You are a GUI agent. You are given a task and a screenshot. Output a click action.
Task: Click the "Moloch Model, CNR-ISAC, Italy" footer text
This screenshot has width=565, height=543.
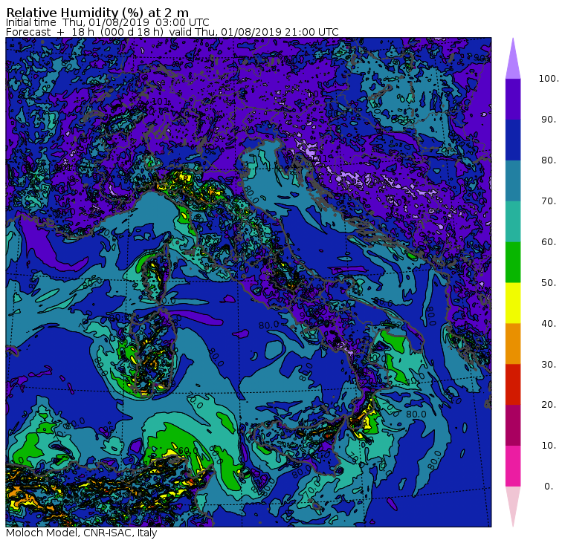click(82, 533)
